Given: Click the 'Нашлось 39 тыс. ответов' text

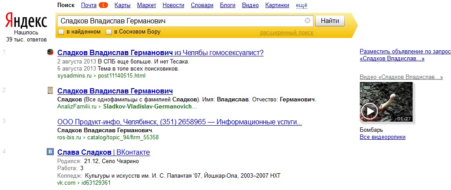Looking at the screenshot, I should click(x=26, y=36).
